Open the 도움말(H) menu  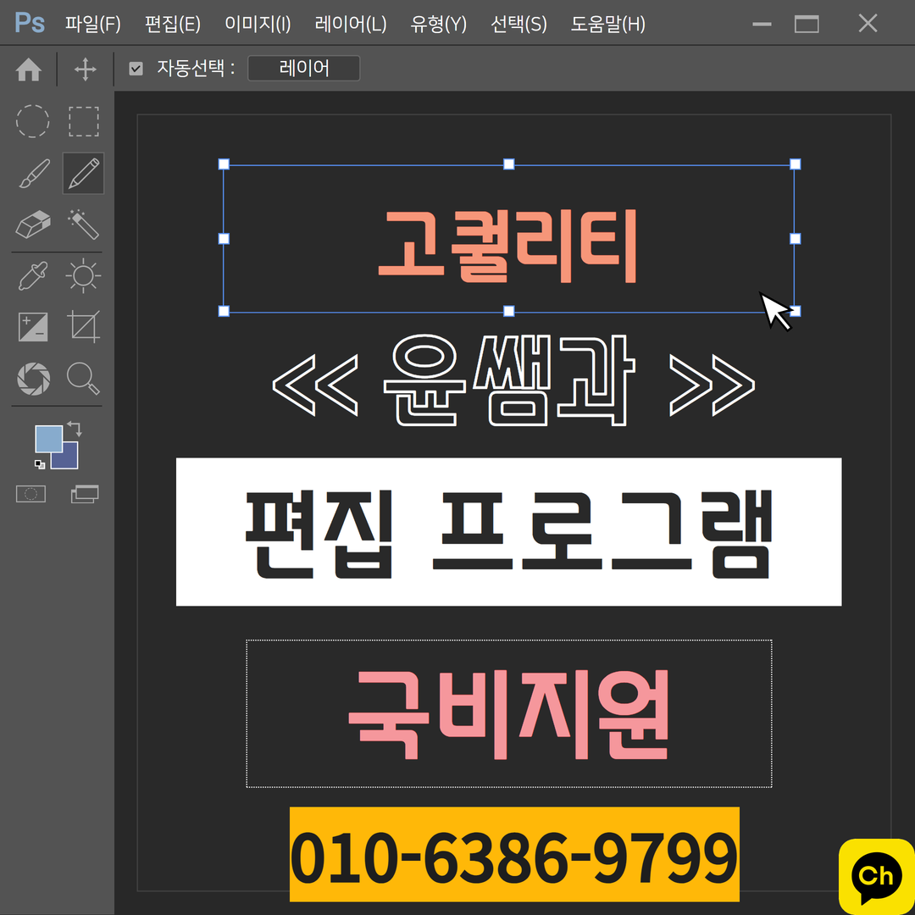click(608, 24)
